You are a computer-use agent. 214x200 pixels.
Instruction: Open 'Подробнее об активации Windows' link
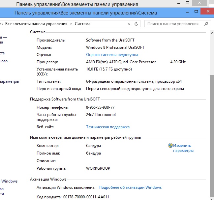click(x=130, y=187)
